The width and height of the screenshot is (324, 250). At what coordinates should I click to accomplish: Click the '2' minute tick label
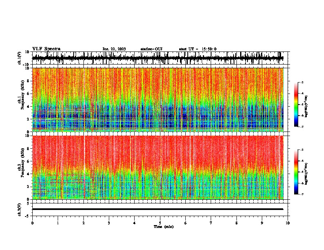point(83,223)
